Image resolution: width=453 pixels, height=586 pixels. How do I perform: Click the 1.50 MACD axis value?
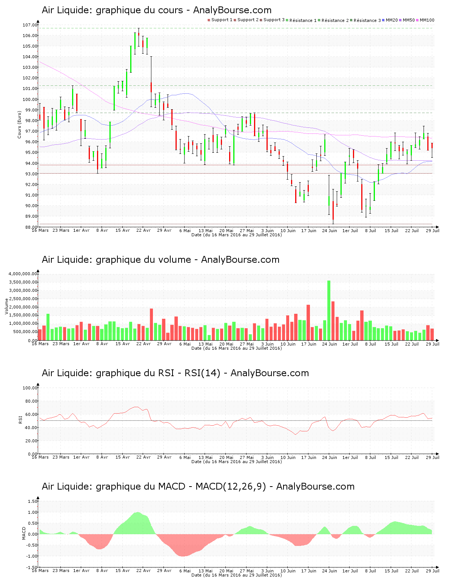(33, 501)
